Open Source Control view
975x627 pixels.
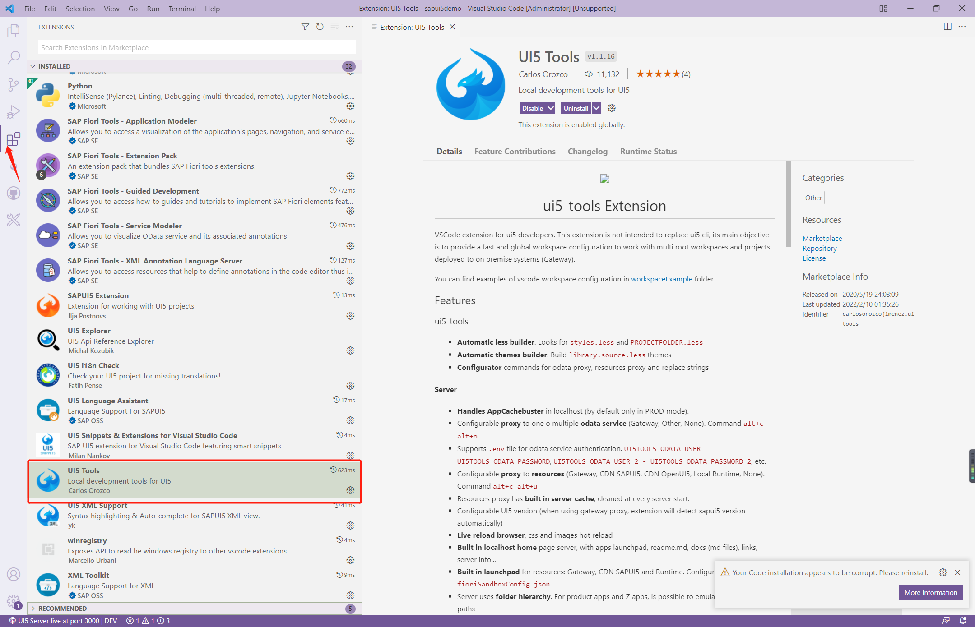tap(14, 84)
